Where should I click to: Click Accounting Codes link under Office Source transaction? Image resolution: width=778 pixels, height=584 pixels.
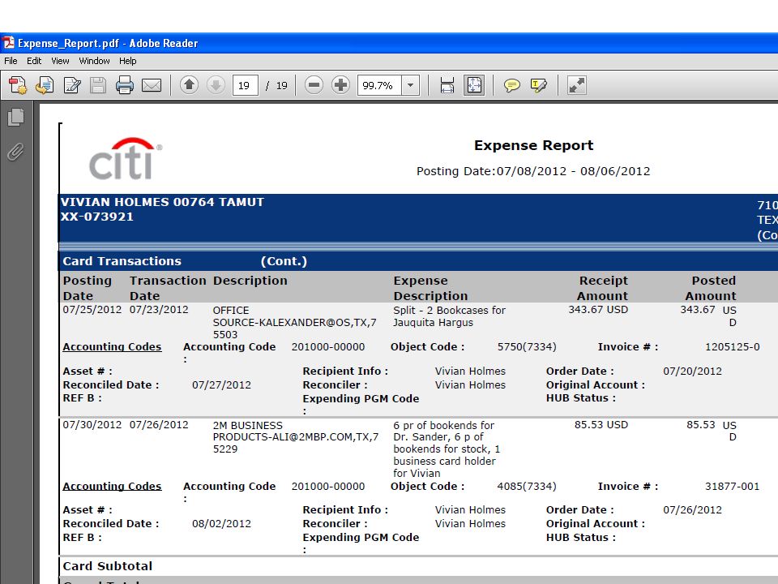[x=112, y=346]
